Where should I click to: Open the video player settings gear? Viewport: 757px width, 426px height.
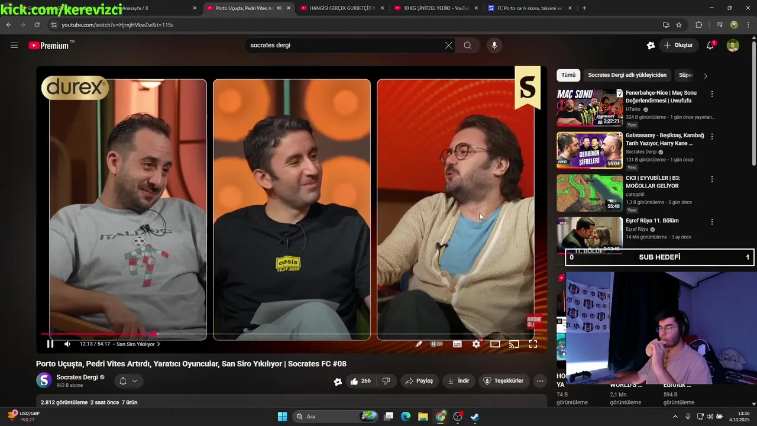point(476,344)
